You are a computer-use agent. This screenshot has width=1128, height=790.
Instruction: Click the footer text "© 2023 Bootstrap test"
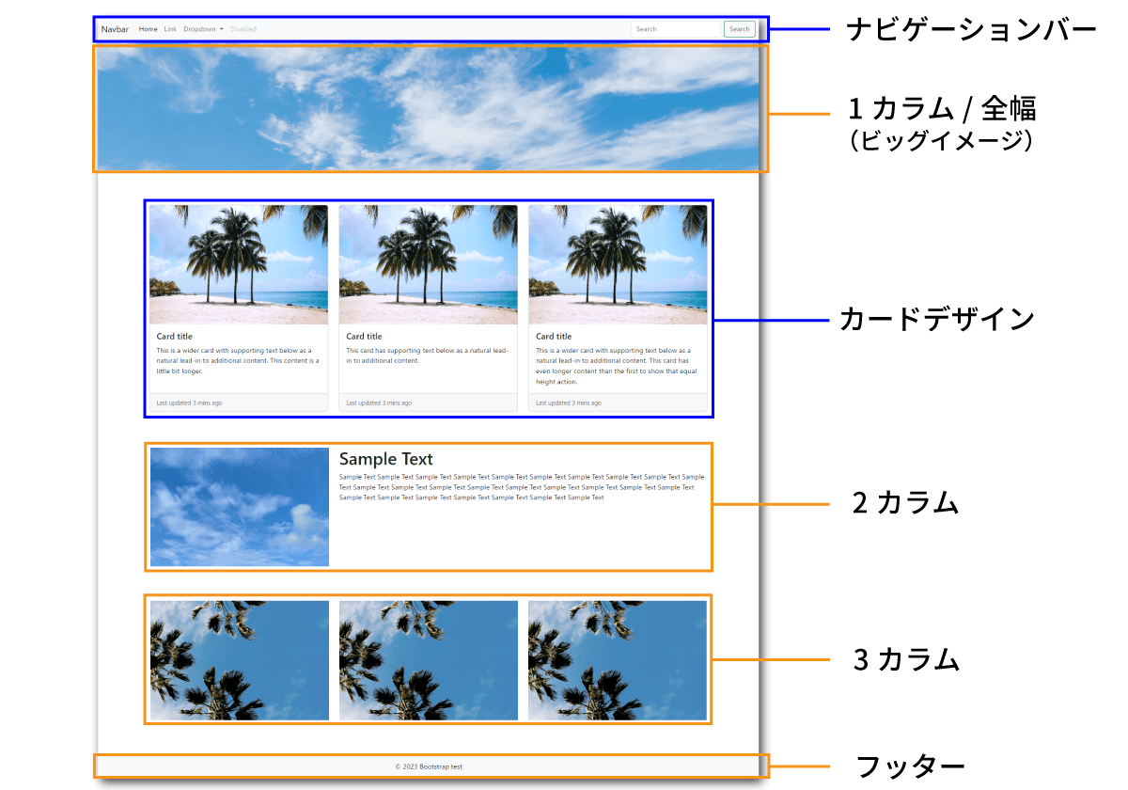pos(429,766)
